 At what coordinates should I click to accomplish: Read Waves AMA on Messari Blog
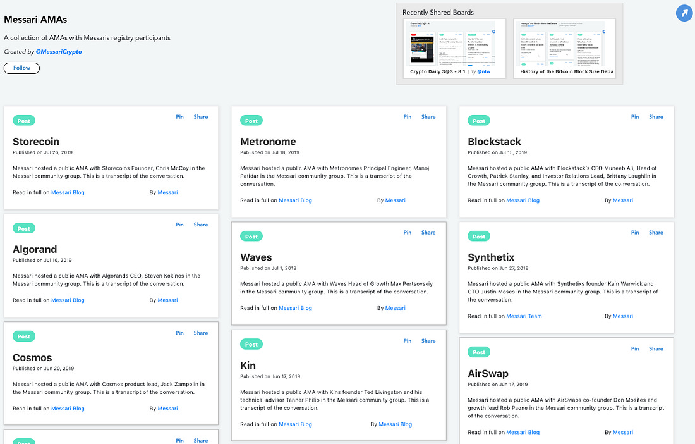(295, 308)
